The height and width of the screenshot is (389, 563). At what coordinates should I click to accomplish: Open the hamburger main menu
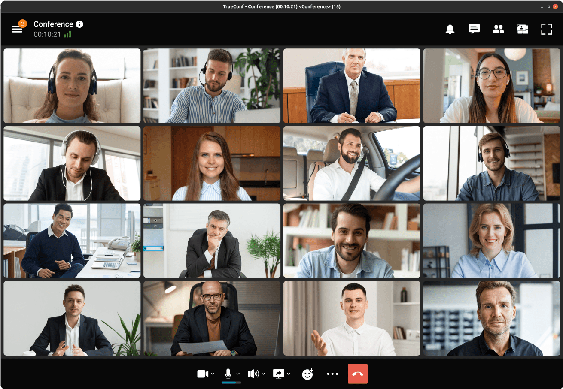pos(17,29)
